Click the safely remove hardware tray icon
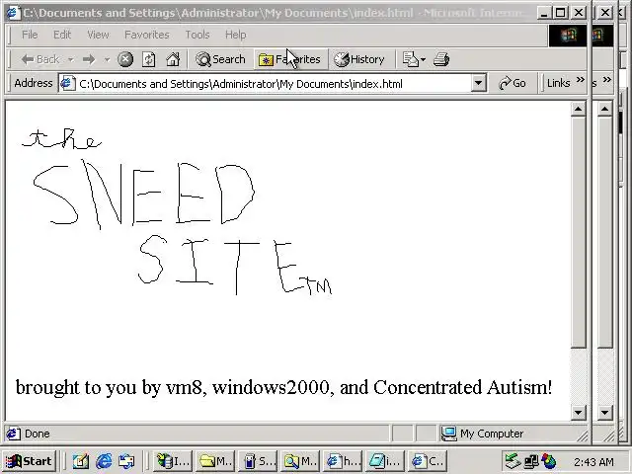The width and height of the screenshot is (632, 474). coord(513,461)
